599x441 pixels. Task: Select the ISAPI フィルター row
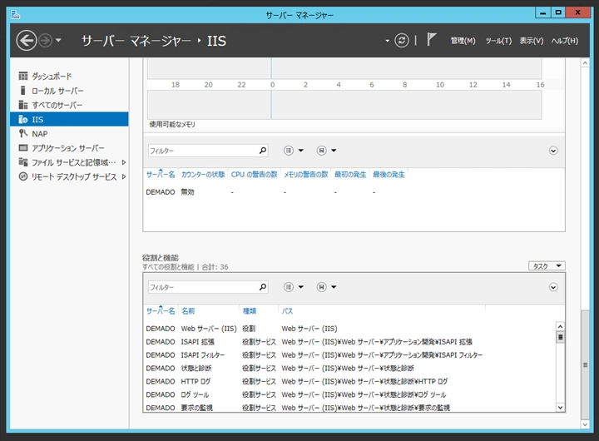(x=349, y=355)
